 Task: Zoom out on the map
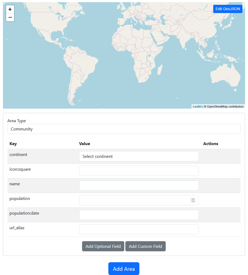10,17
